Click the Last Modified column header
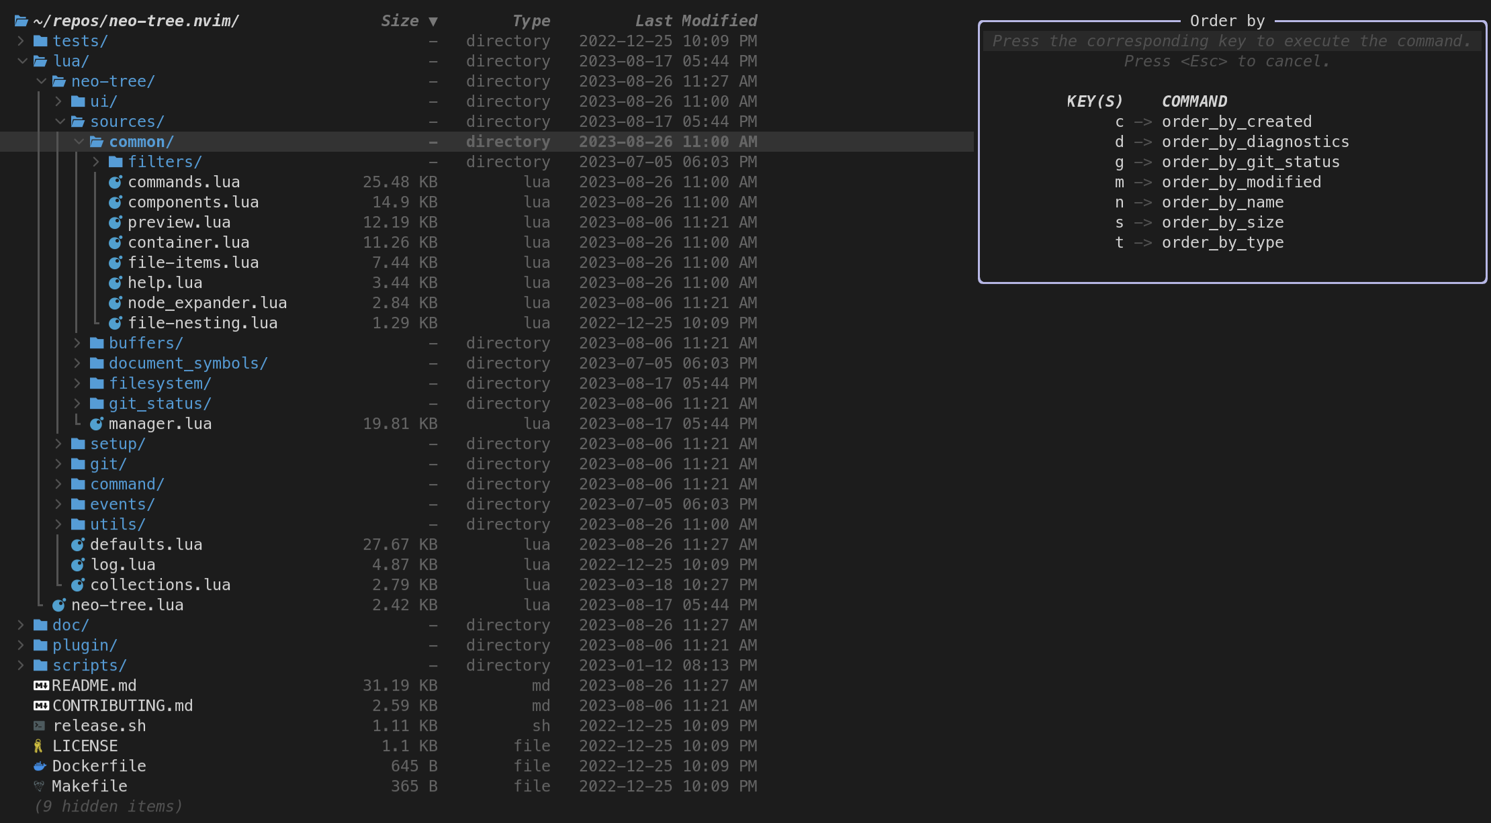Image resolution: width=1491 pixels, height=823 pixels. point(696,21)
